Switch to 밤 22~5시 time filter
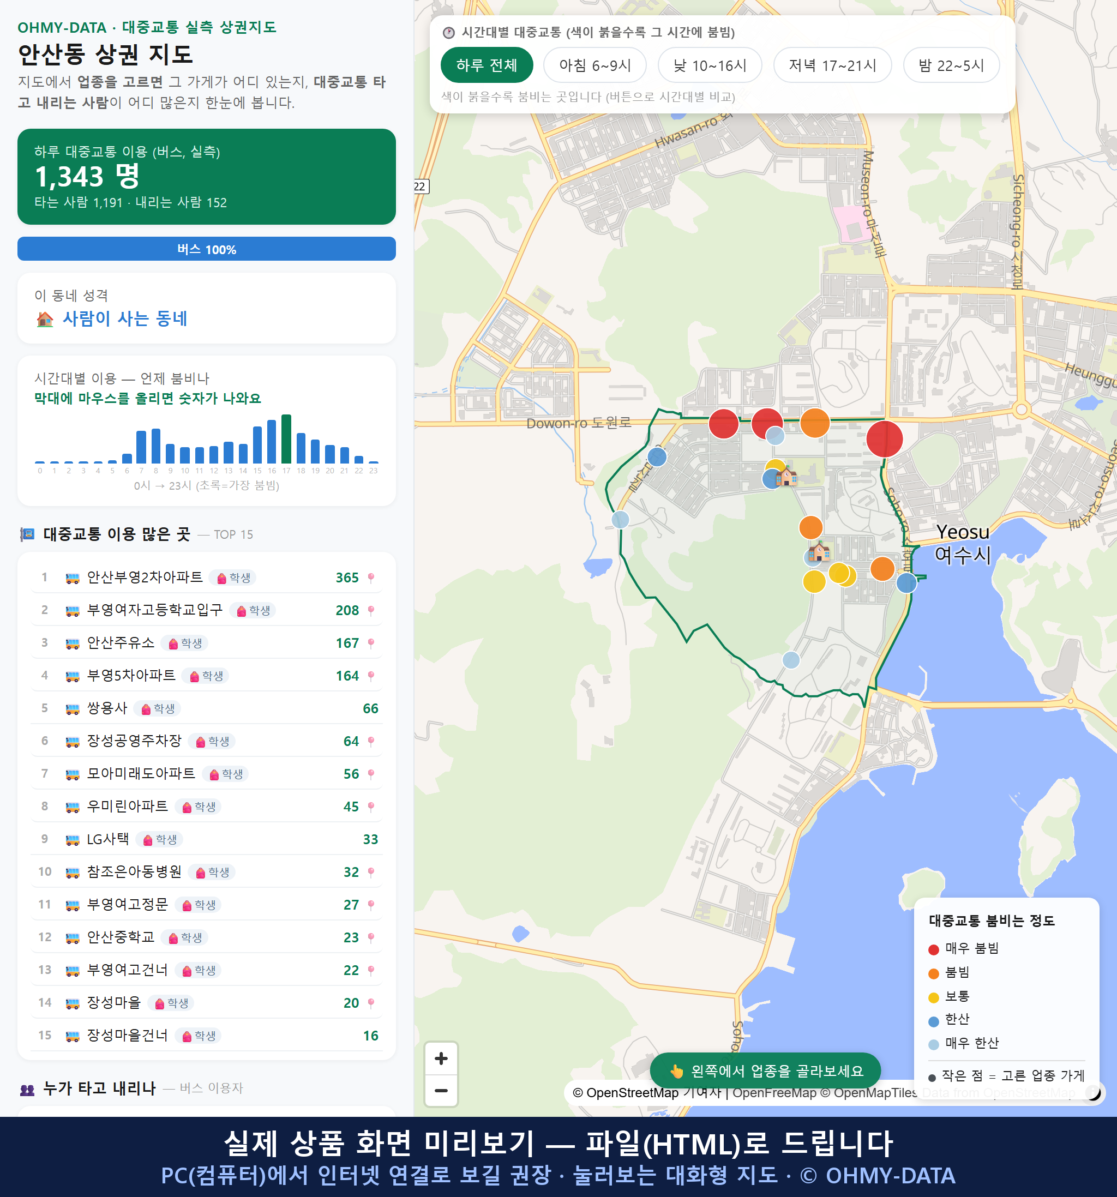 [x=951, y=65]
